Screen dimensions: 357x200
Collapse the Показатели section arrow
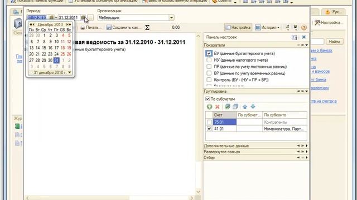[x=307, y=45]
